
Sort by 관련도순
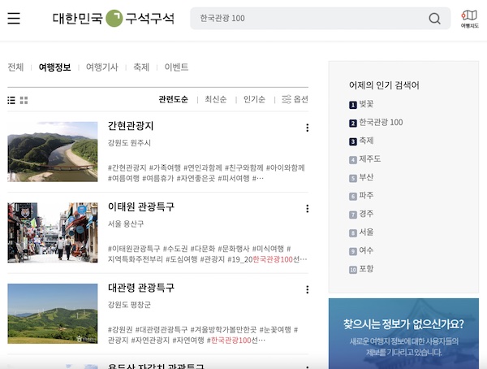point(174,99)
